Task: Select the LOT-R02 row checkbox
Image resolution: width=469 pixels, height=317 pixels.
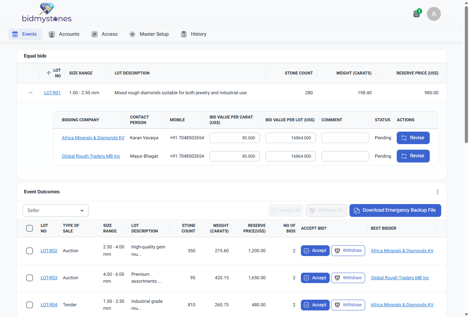Action: pos(30,251)
